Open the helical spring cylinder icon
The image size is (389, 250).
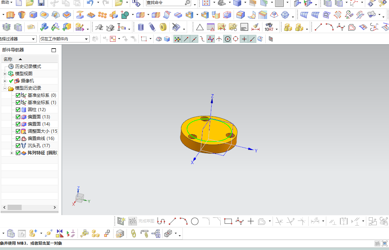pos(141,27)
